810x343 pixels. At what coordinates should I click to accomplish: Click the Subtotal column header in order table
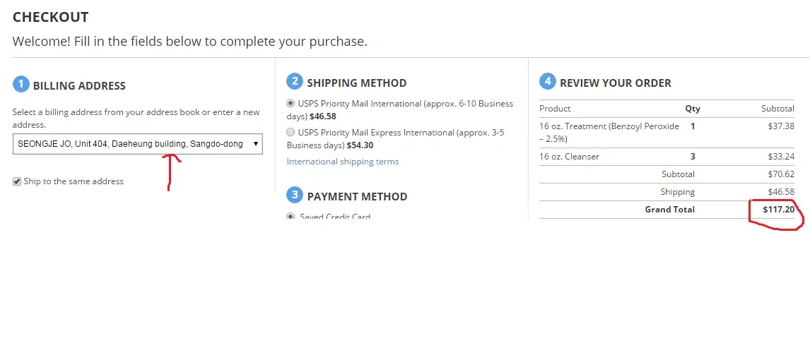pos(777,109)
